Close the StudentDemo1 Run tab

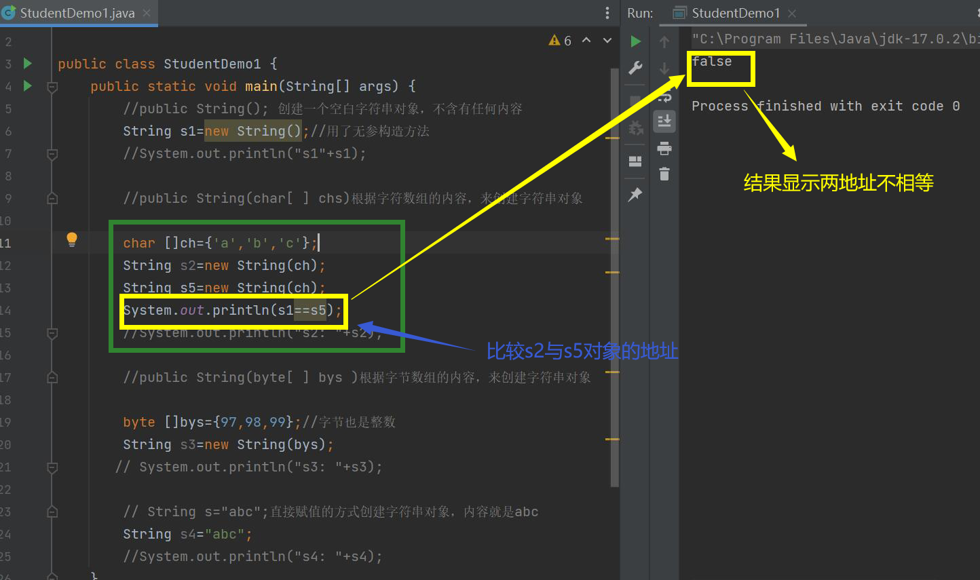pyautogui.click(x=792, y=13)
